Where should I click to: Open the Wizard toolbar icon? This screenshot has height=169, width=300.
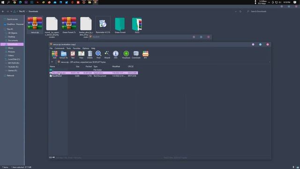click(107, 55)
